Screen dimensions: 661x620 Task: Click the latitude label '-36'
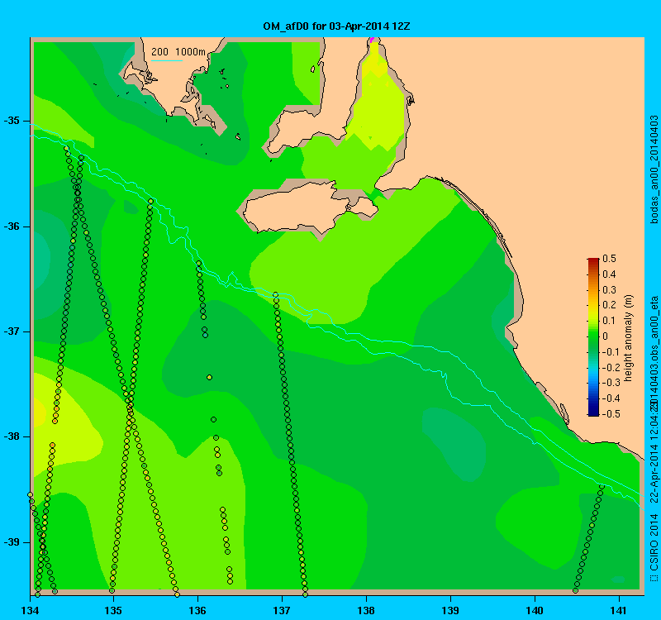[x=12, y=227]
